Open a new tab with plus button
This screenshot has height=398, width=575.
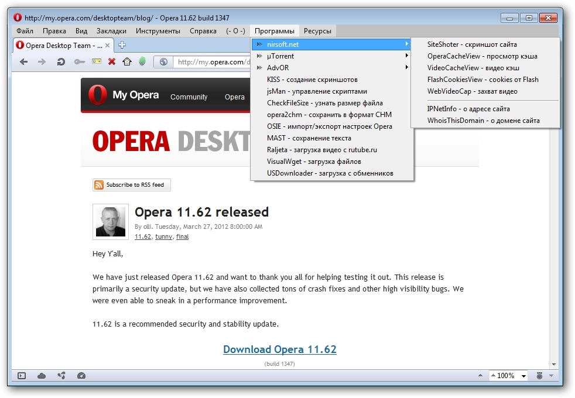(x=122, y=45)
